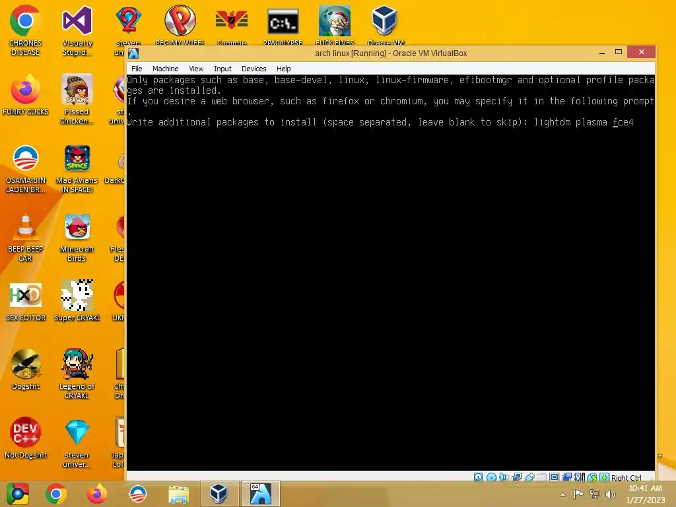Click the shared folders indicator in VirtualBox status bar

pyautogui.click(x=542, y=477)
